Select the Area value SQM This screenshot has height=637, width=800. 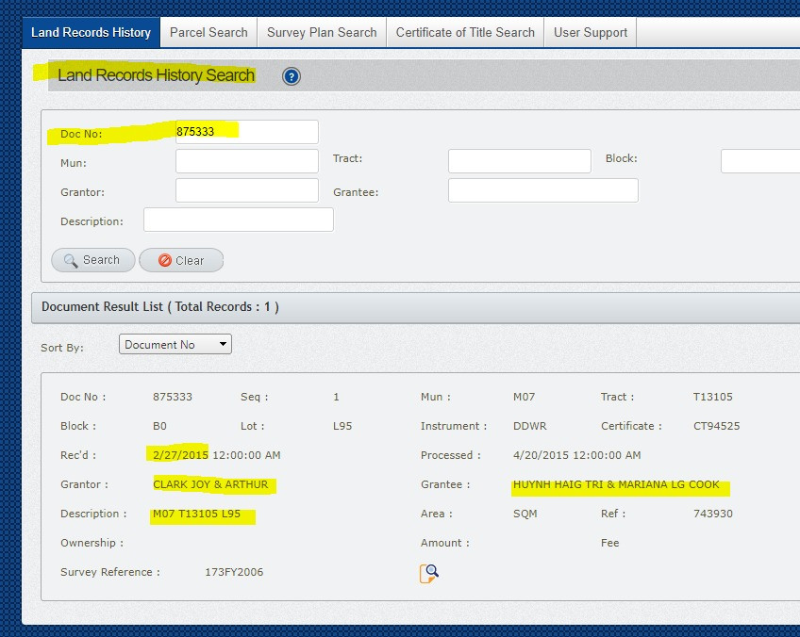[525, 514]
